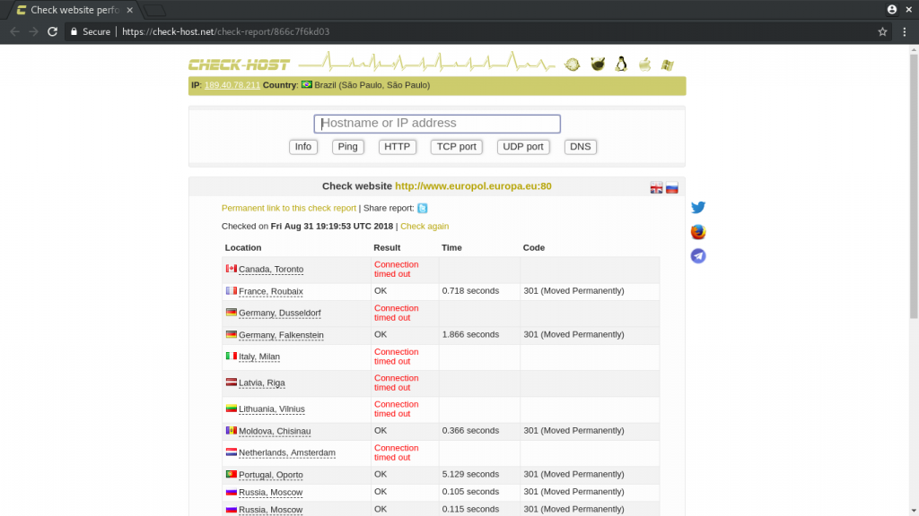Open Germany, Falkenstein location link
Viewport: 919px width, 516px height.
tap(281, 335)
